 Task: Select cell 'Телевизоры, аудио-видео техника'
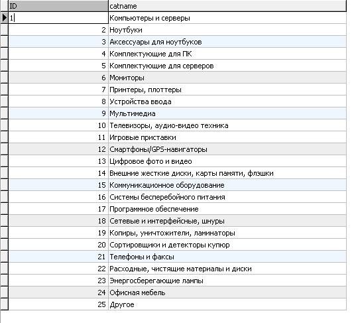tap(227, 125)
